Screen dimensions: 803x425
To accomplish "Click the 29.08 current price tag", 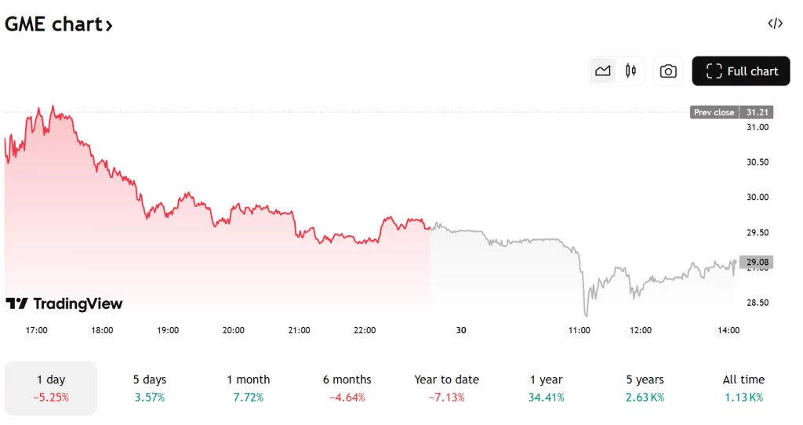I will (758, 262).
